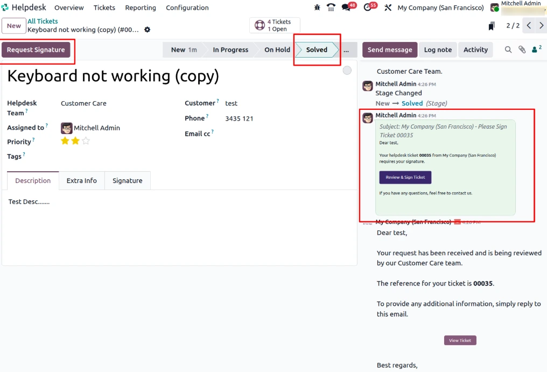This screenshot has width=547, height=372.
Task: Click the paperclip attachments icon
Action: coord(522,50)
